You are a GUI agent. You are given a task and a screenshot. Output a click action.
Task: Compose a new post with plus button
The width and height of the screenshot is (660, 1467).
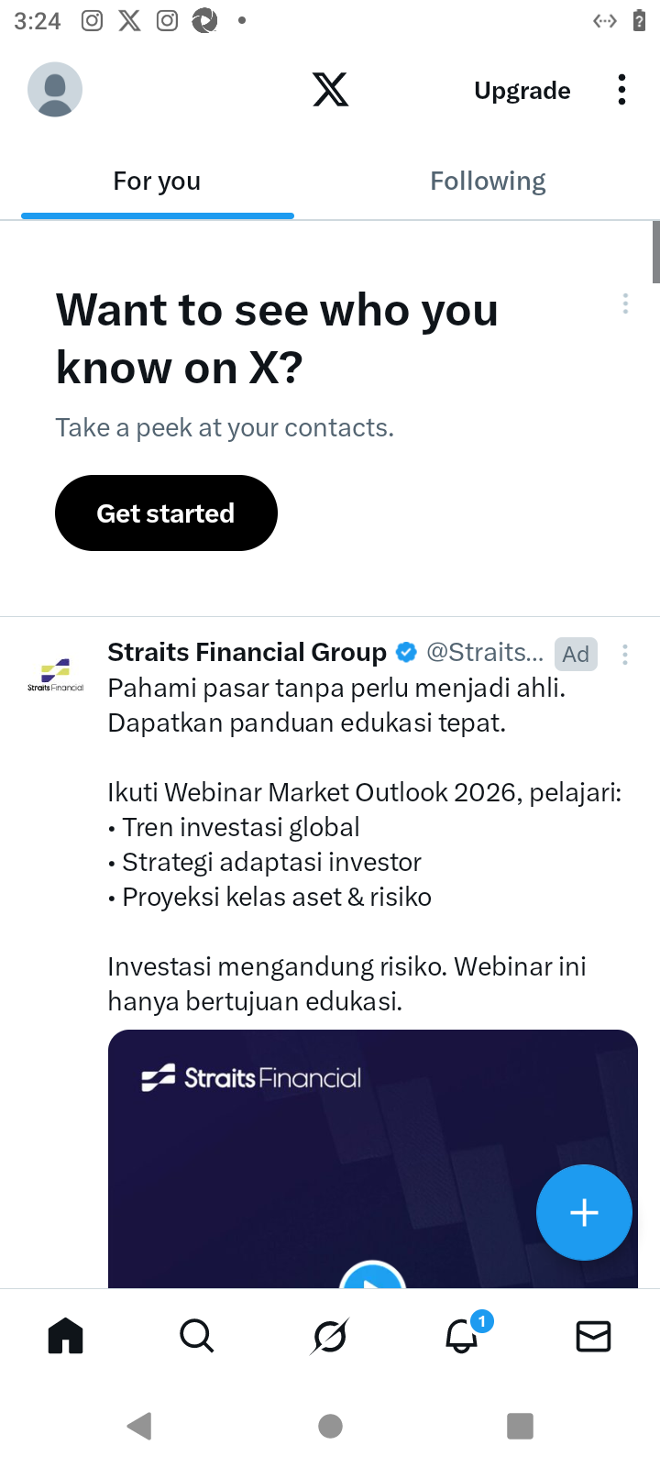tap(584, 1212)
